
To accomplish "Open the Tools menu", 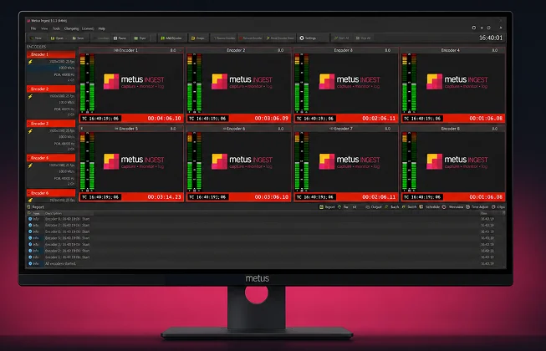I will (x=56, y=28).
